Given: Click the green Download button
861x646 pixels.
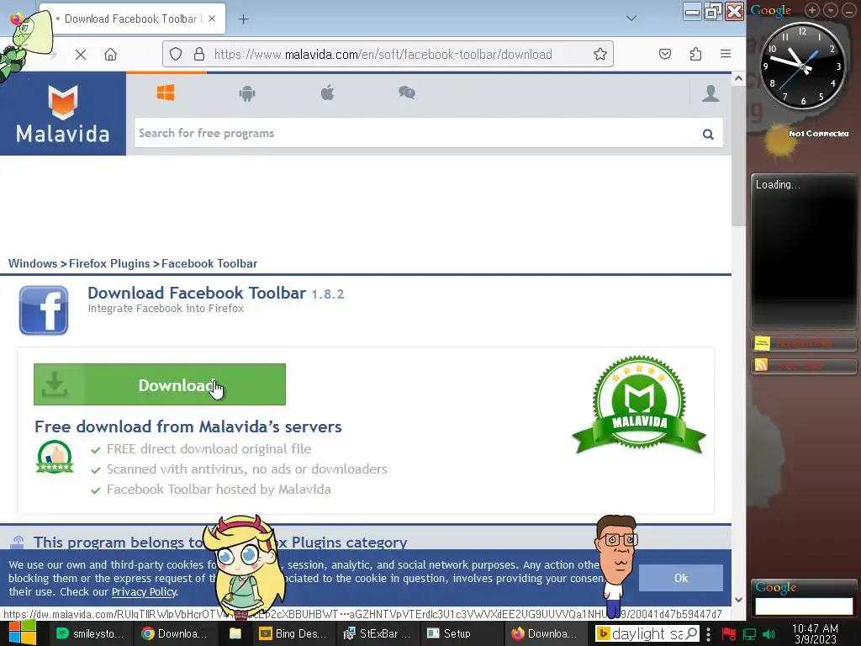Looking at the screenshot, I should pyautogui.click(x=160, y=384).
